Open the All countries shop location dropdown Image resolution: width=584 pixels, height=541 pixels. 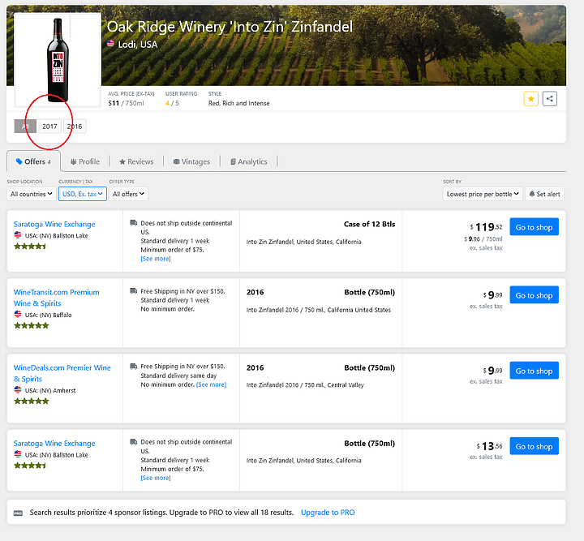32,194
